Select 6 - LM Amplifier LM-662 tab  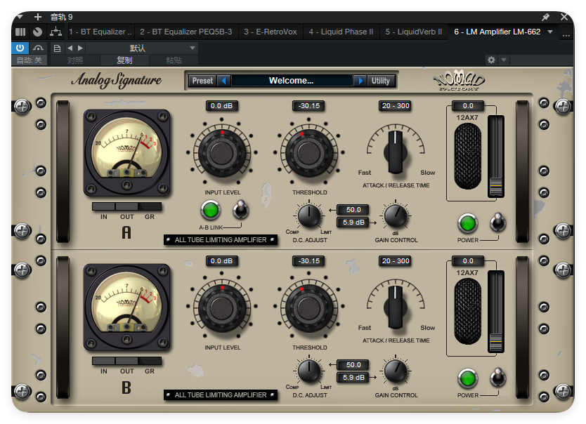click(497, 32)
